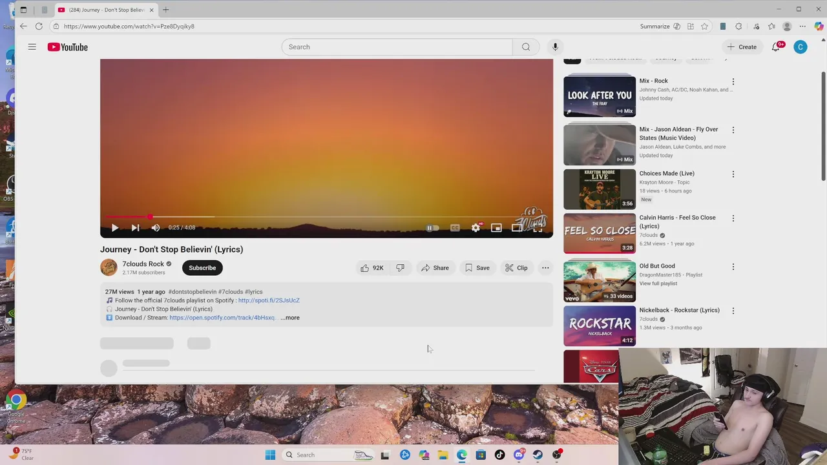The width and height of the screenshot is (827, 465).
Task: Click View full playlist for Old But Good
Action: click(658, 284)
